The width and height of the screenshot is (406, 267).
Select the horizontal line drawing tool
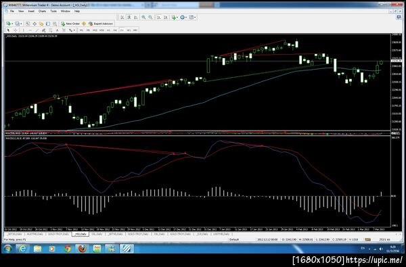30,30
